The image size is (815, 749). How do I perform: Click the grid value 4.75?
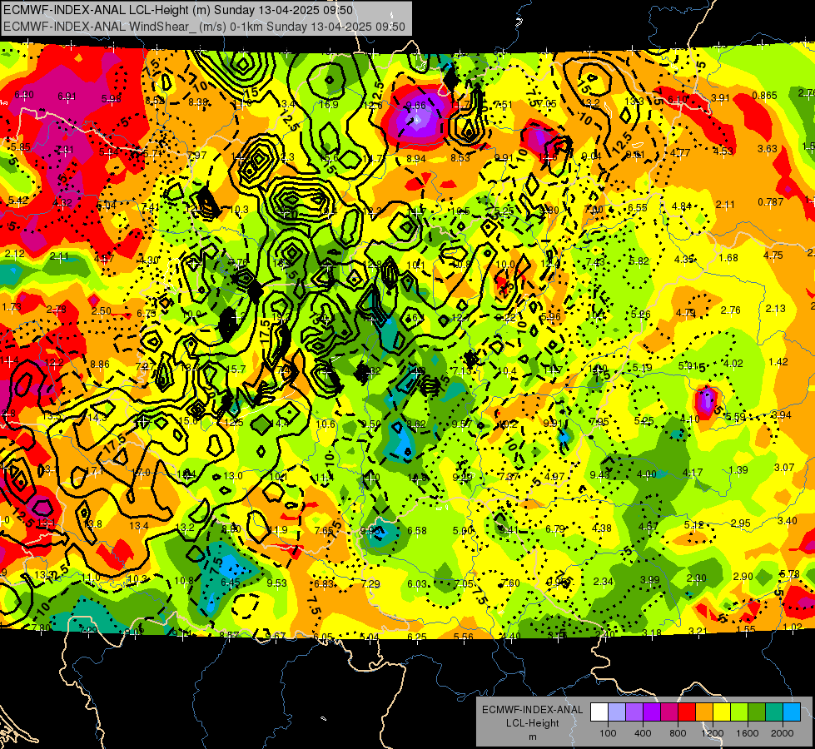click(773, 255)
